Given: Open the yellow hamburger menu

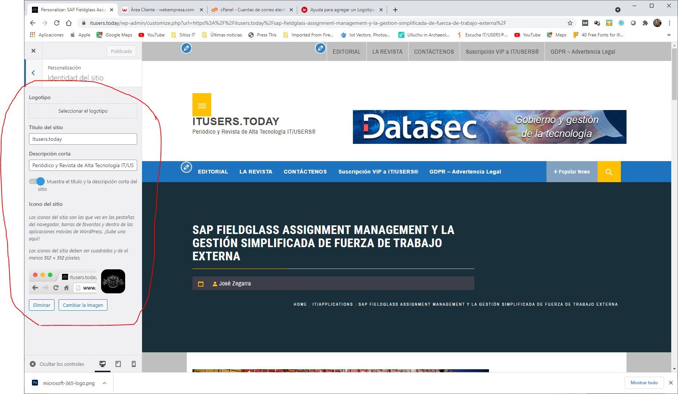Looking at the screenshot, I should [202, 105].
